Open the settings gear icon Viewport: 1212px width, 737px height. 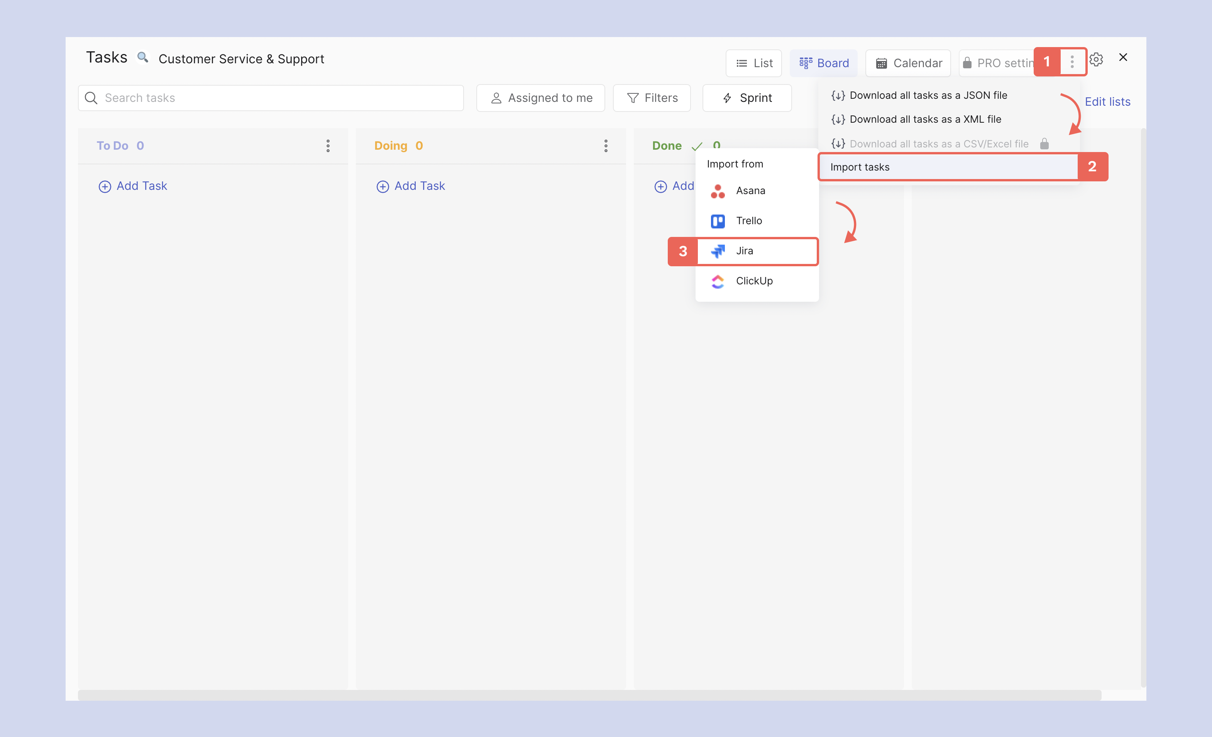click(1096, 59)
